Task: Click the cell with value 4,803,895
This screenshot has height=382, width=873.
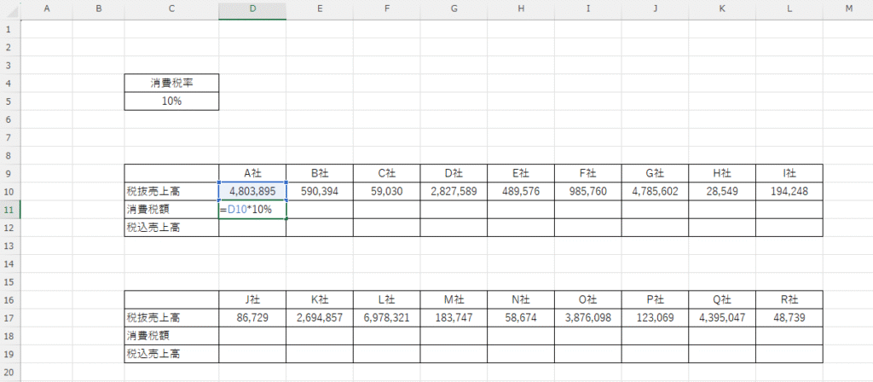Action: [x=252, y=191]
